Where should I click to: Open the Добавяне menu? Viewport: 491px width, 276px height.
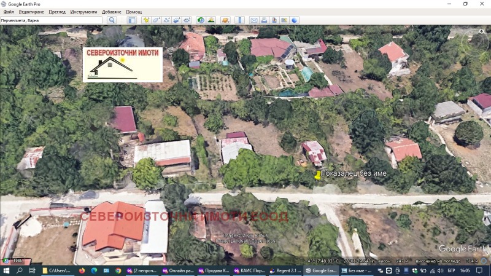112,12
